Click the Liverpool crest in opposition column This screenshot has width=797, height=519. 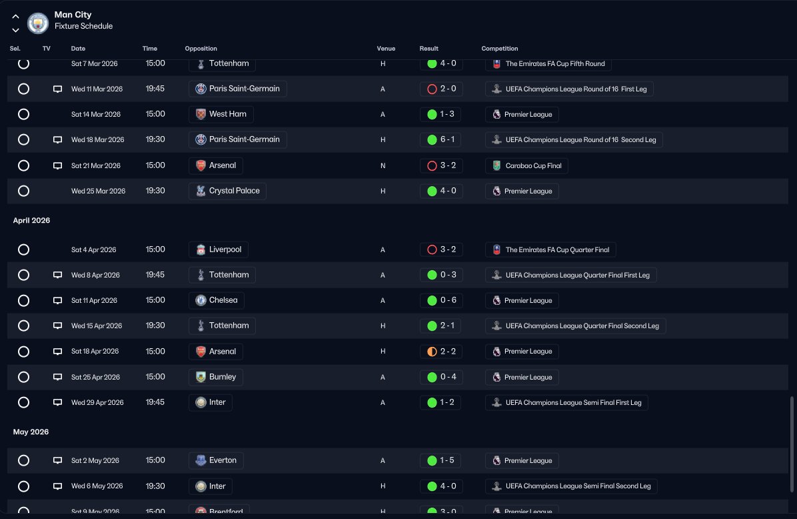click(x=201, y=249)
